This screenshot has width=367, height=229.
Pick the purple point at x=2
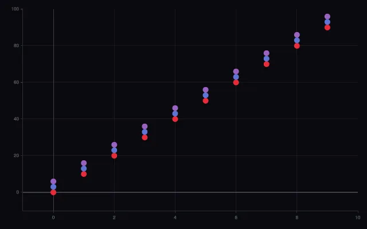pos(114,145)
